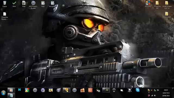
Task: Expand hidden tray icons with red arrow
Action: pyautogui.click(x=152, y=90)
